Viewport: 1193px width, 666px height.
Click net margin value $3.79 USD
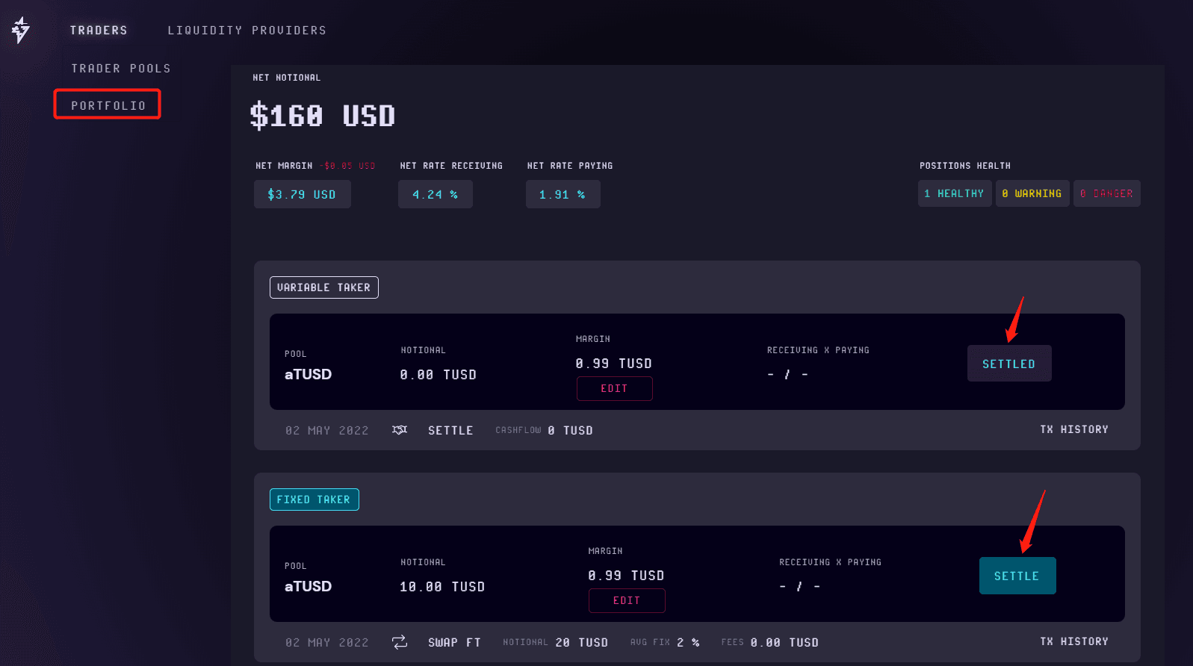pyautogui.click(x=303, y=194)
